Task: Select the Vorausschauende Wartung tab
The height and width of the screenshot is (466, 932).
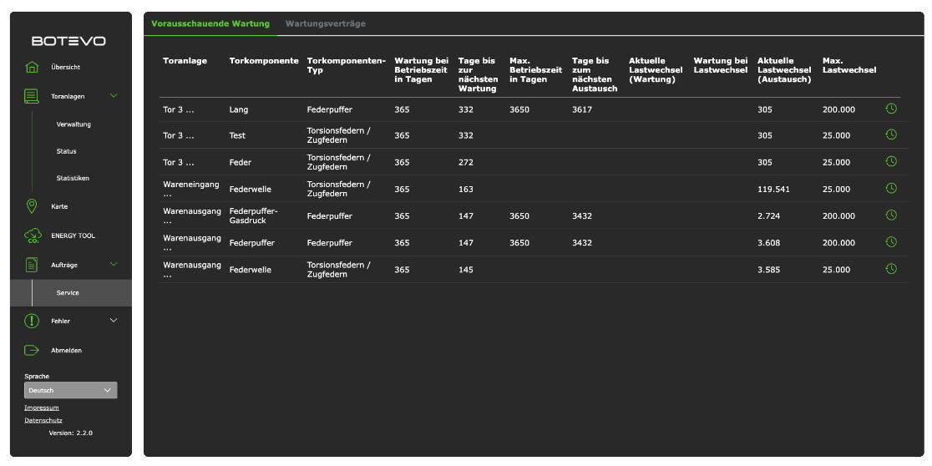Action: (210, 24)
